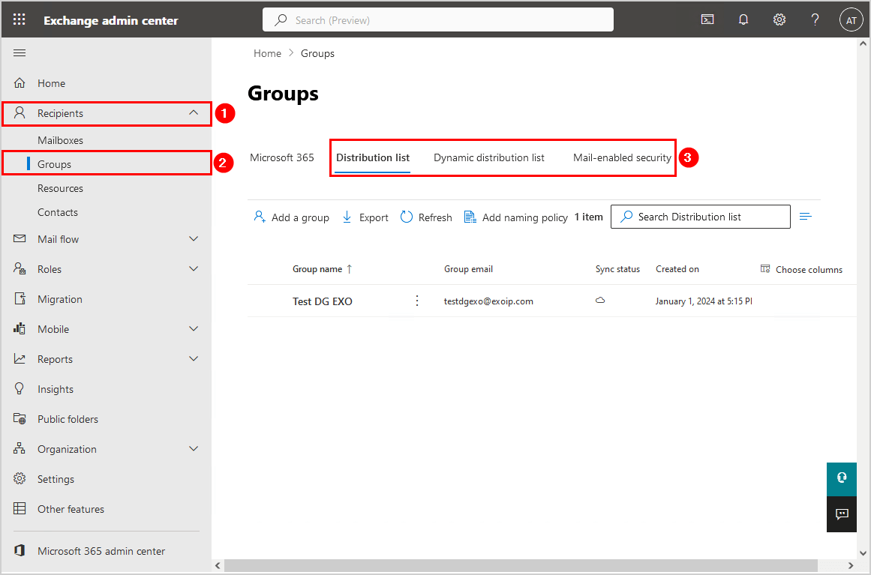Switch to Dynamic distribution list tab
The height and width of the screenshot is (575, 871).
[489, 157]
